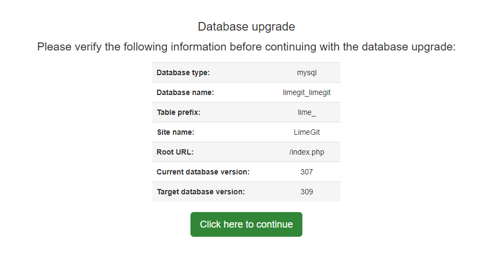Click the 'mysql' database type value
This screenshot has height=255, width=502.
pyautogui.click(x=307, y=72)
